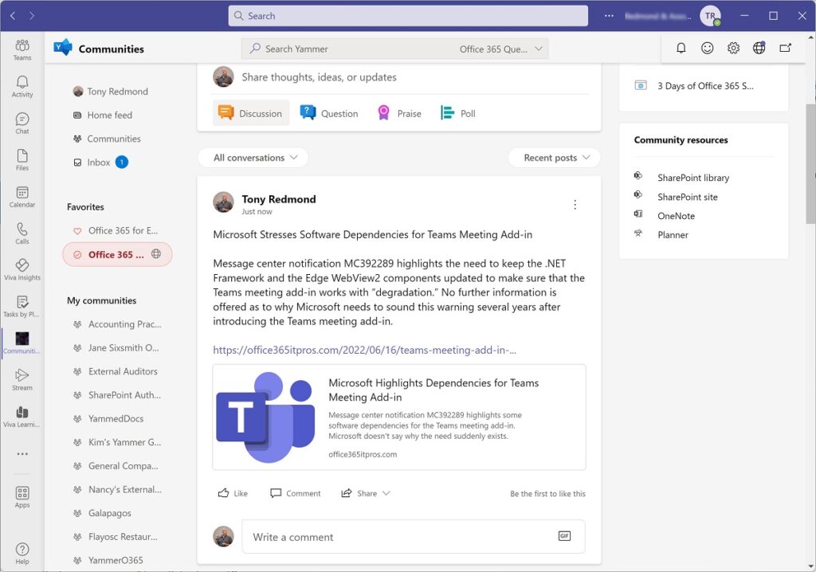The height and width of the screenshot is (572, 816).
Task: Open the Activity feed
Action: tap(22, 86)
